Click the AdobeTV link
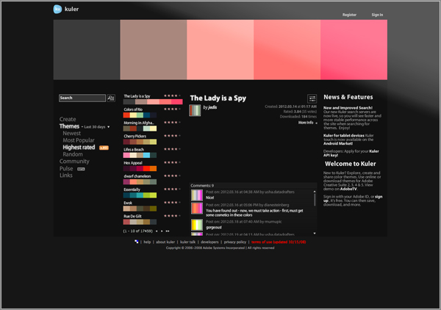Viewport: 441px width, 310px height. point(348,189)
